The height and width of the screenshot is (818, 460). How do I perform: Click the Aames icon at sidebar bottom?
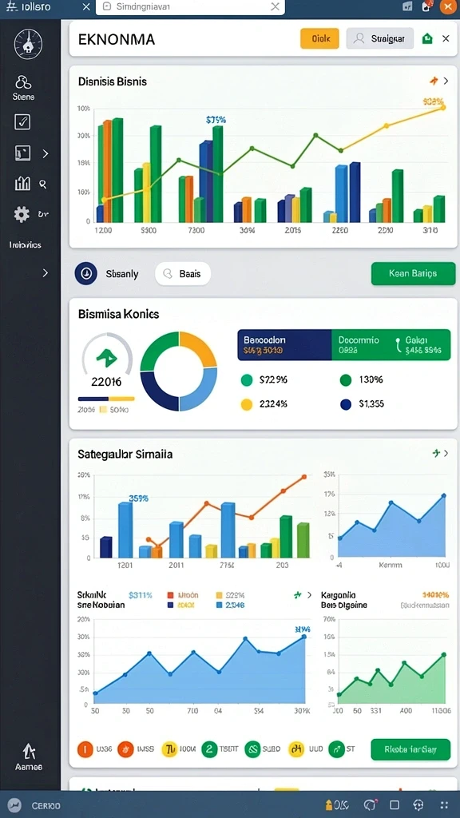tap(29, 751)
